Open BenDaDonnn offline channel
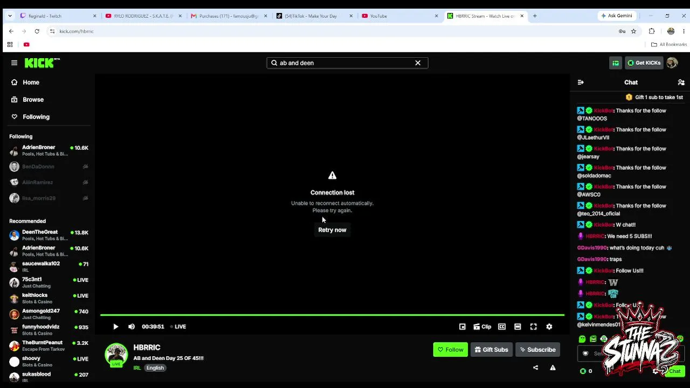Viewport: 690px width, 388px height. tap(49, 167)
